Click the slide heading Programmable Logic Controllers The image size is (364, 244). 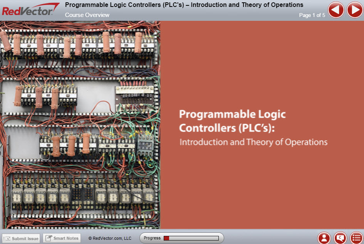[x=232, y=121]
